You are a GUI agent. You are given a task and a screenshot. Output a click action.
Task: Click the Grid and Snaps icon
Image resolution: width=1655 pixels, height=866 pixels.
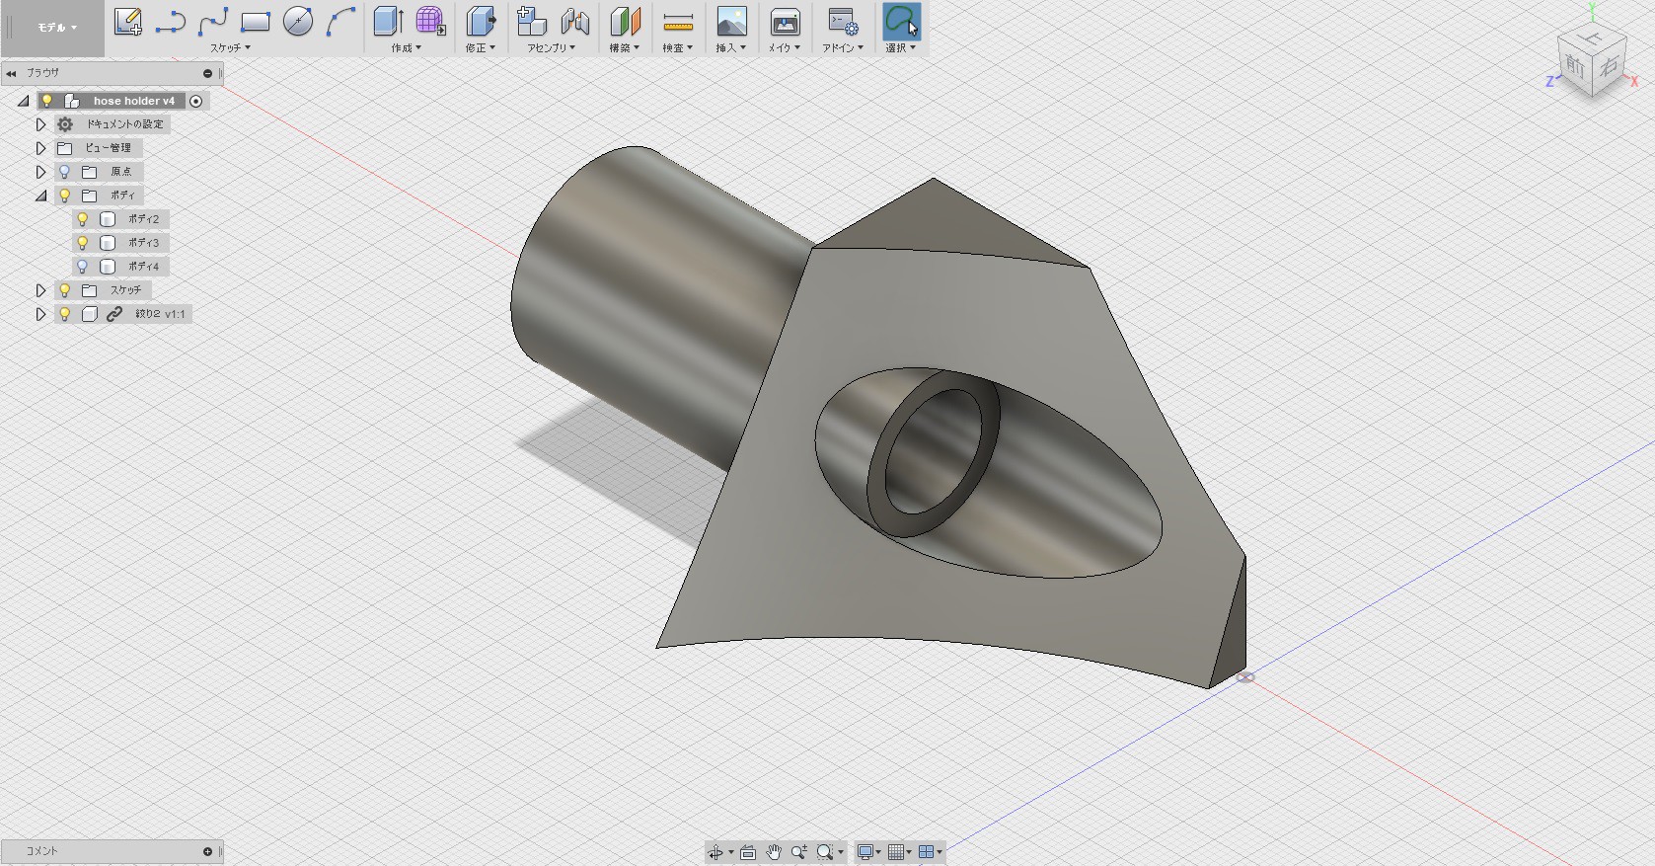click(896, 851)
